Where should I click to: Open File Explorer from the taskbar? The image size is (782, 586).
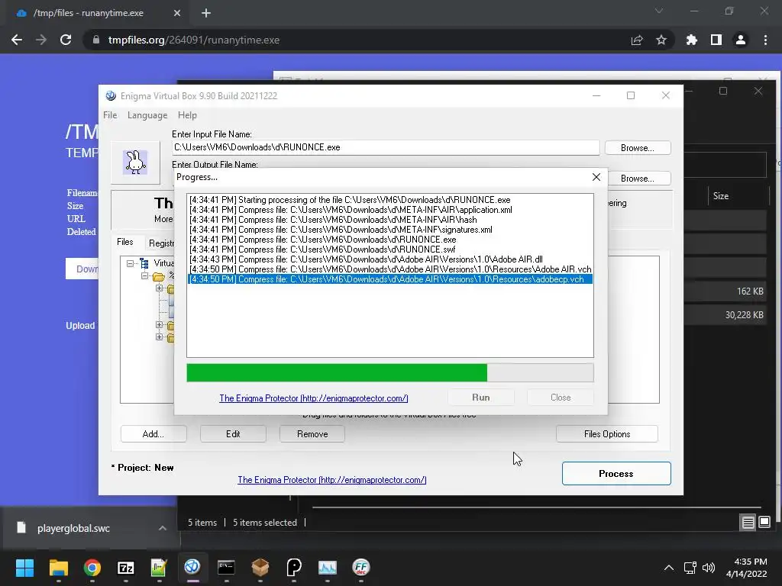(x=58, y=568)
